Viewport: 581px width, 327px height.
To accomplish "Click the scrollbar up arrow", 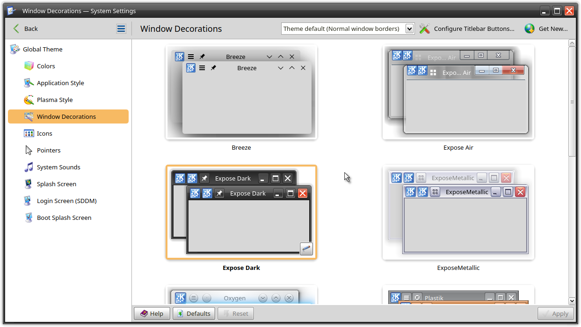I will tap(572, 43).
